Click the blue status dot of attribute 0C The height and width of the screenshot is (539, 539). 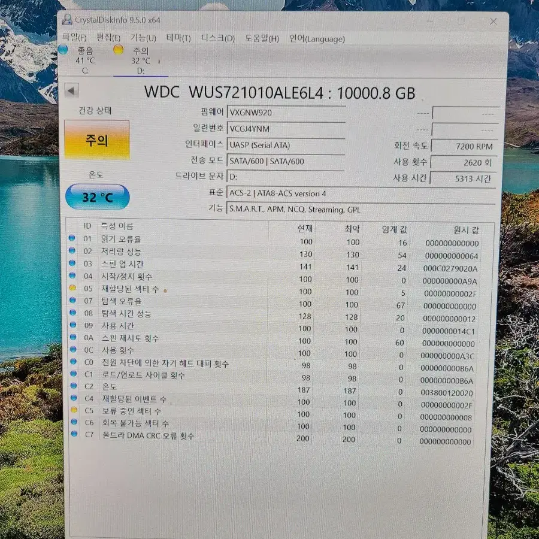73,349
